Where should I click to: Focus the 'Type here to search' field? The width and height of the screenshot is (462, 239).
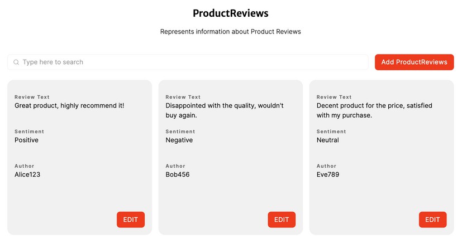[190, 62]
